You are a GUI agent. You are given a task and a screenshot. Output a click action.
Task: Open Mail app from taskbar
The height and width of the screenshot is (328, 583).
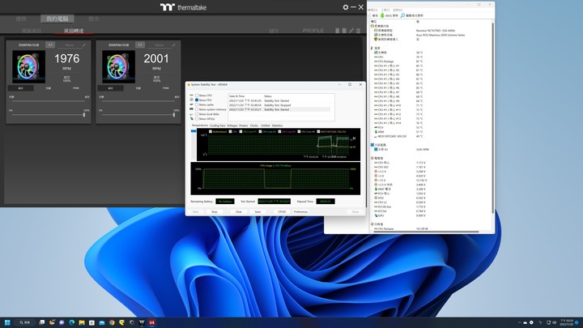pyautogui.click(x=102, y=322)
